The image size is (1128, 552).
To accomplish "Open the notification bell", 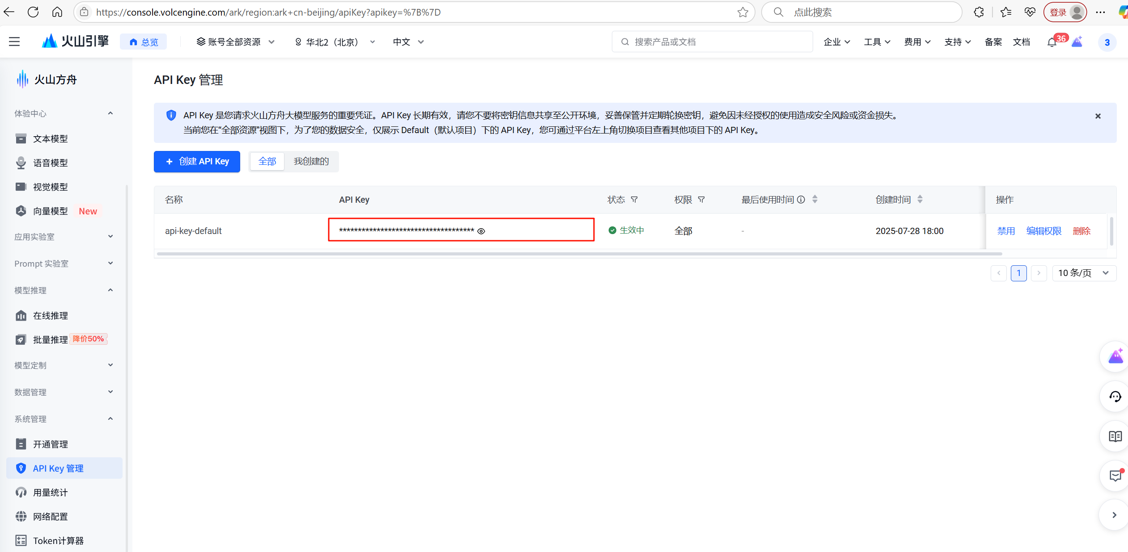I will 1052,42.
